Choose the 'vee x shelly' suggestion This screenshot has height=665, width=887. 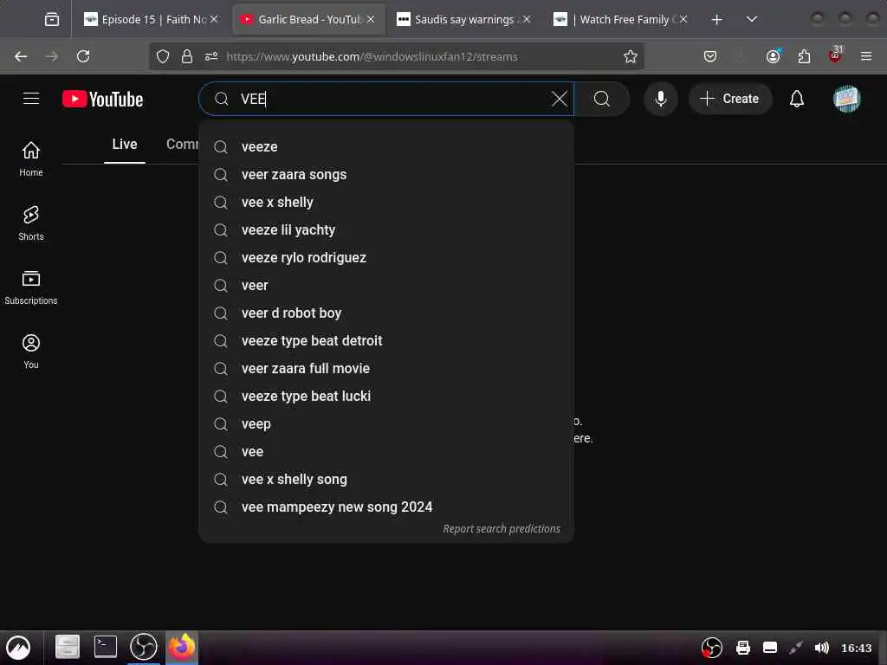click(x=386, y=202)
